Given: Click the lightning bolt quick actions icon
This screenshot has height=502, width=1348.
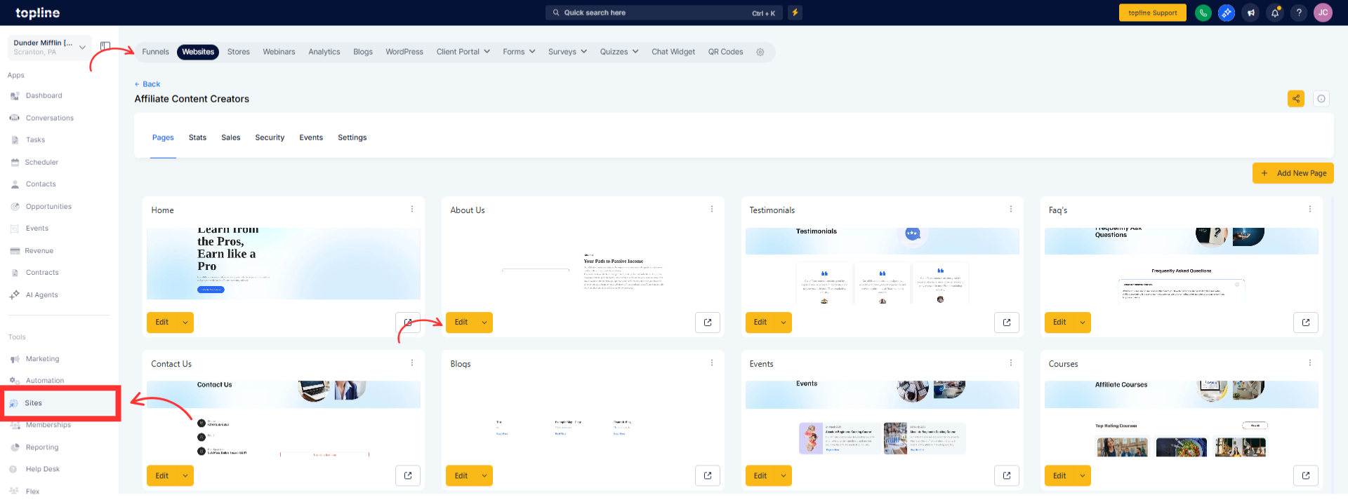Looking at the screenshot, I should (x=795, y=13).
